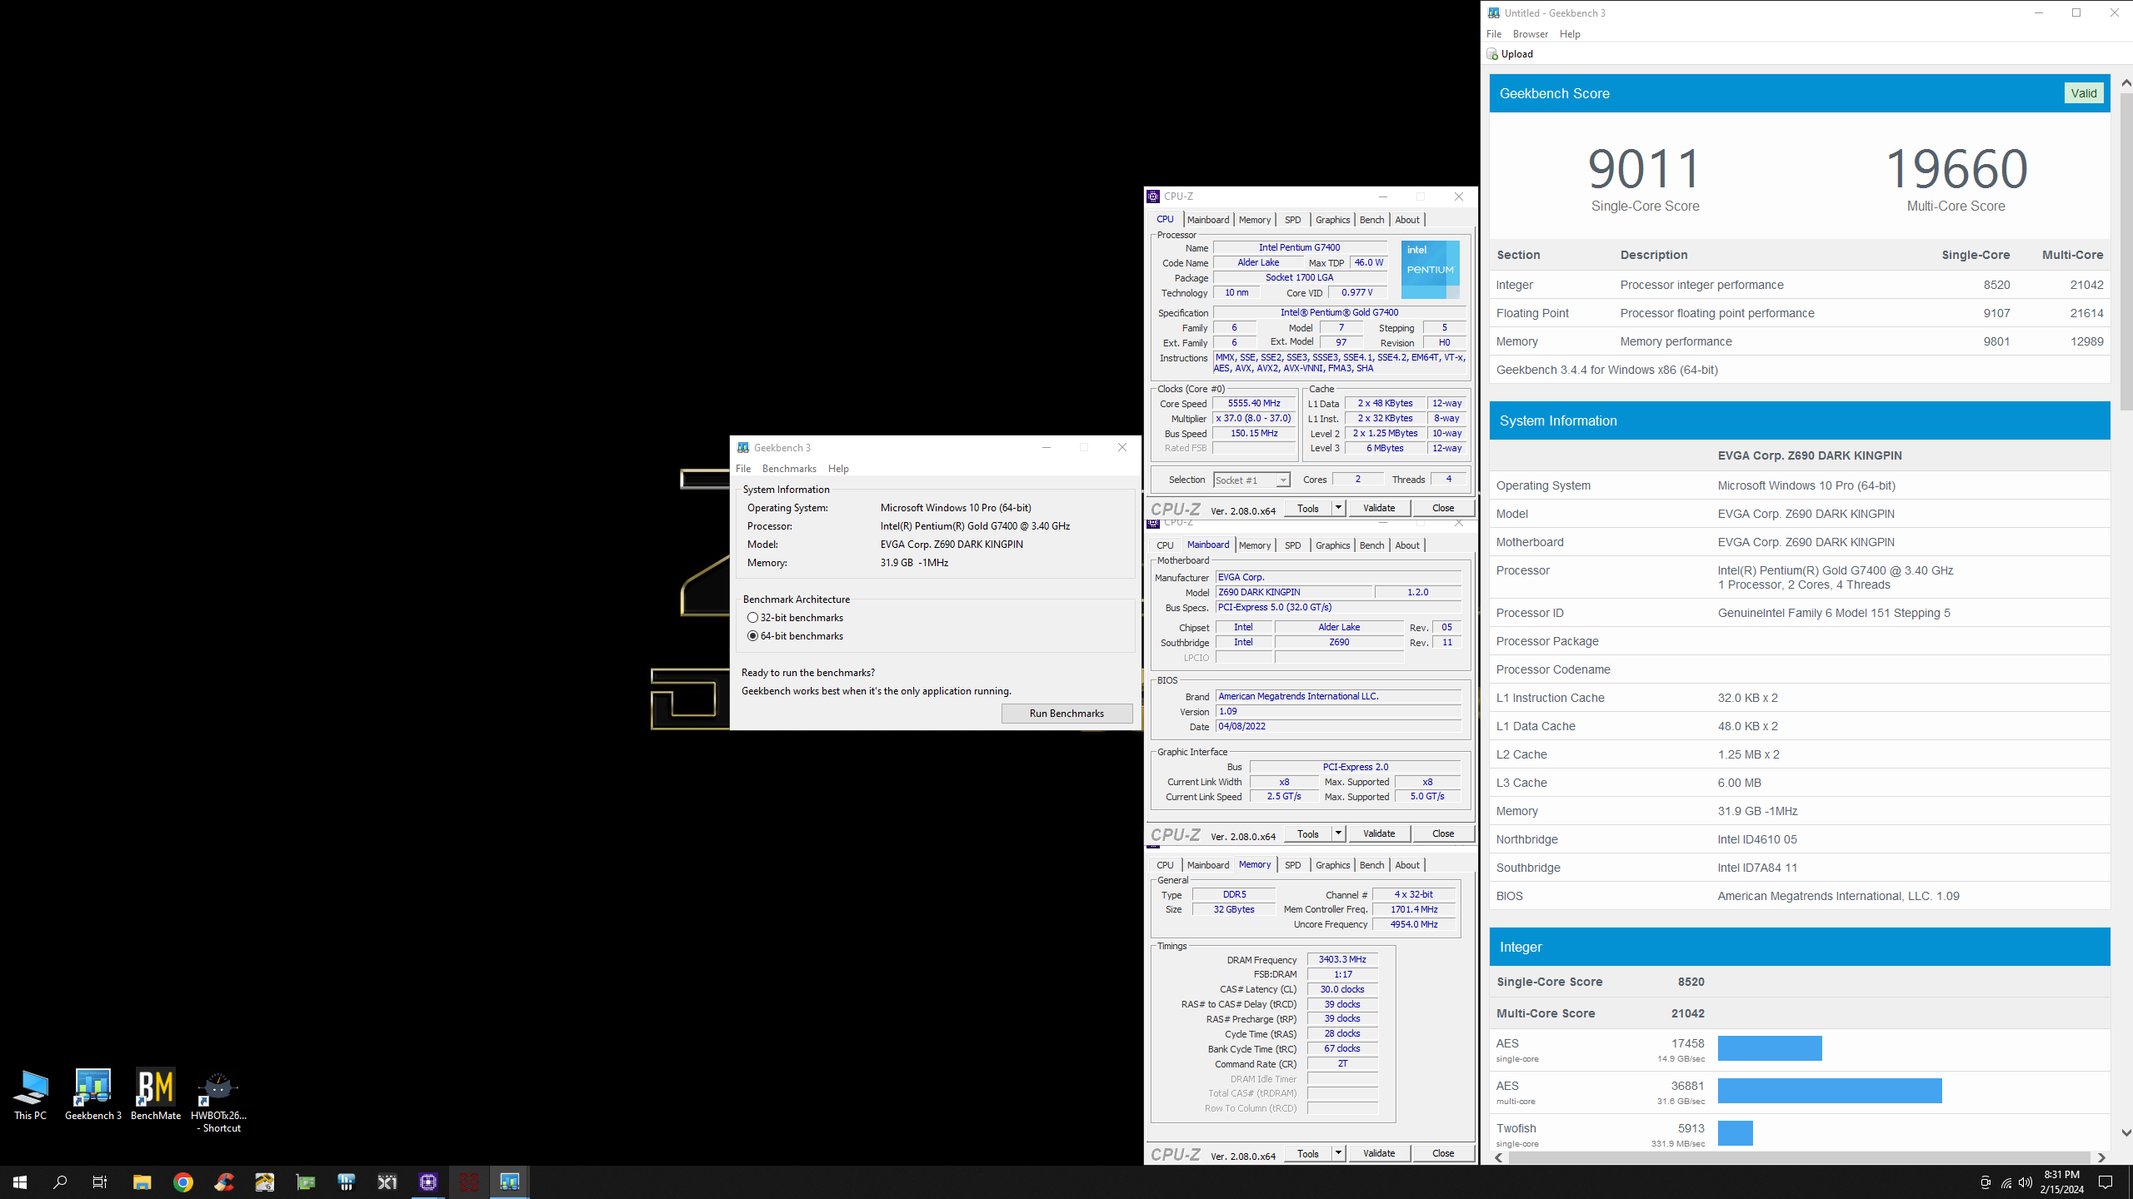Click the 19660 multi-core score
The height and width of the screenshot is (1199, 2133).
click(x=1956, y=169)
